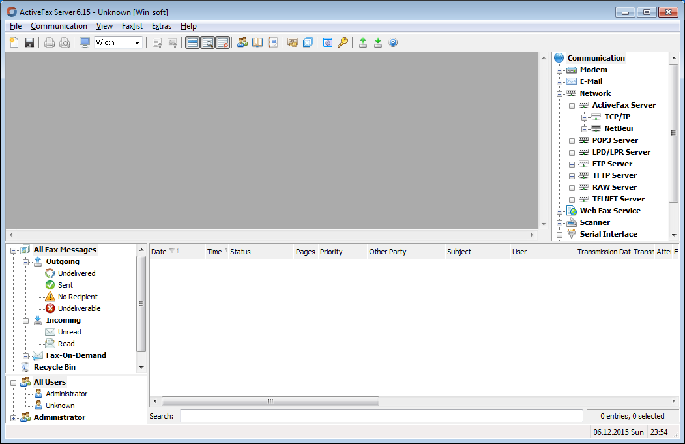Click the monitor display icon
This screenshot has height=444, width=685.
point(85,42)
